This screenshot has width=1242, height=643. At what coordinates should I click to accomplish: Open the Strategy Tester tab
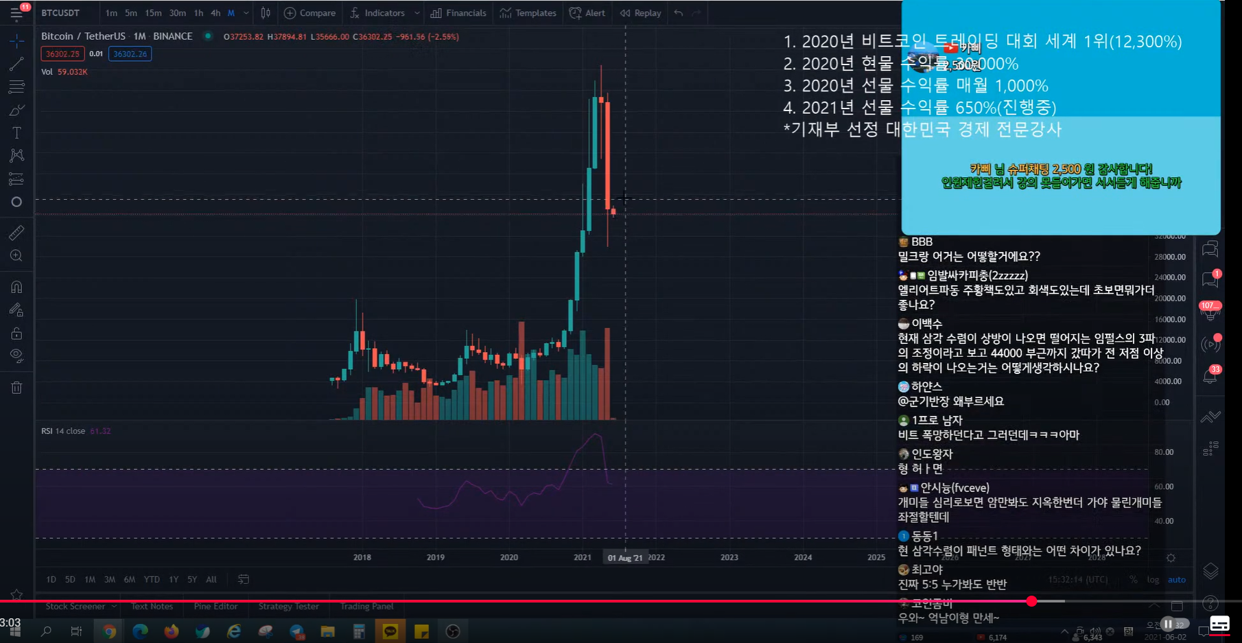coord(288,607)
